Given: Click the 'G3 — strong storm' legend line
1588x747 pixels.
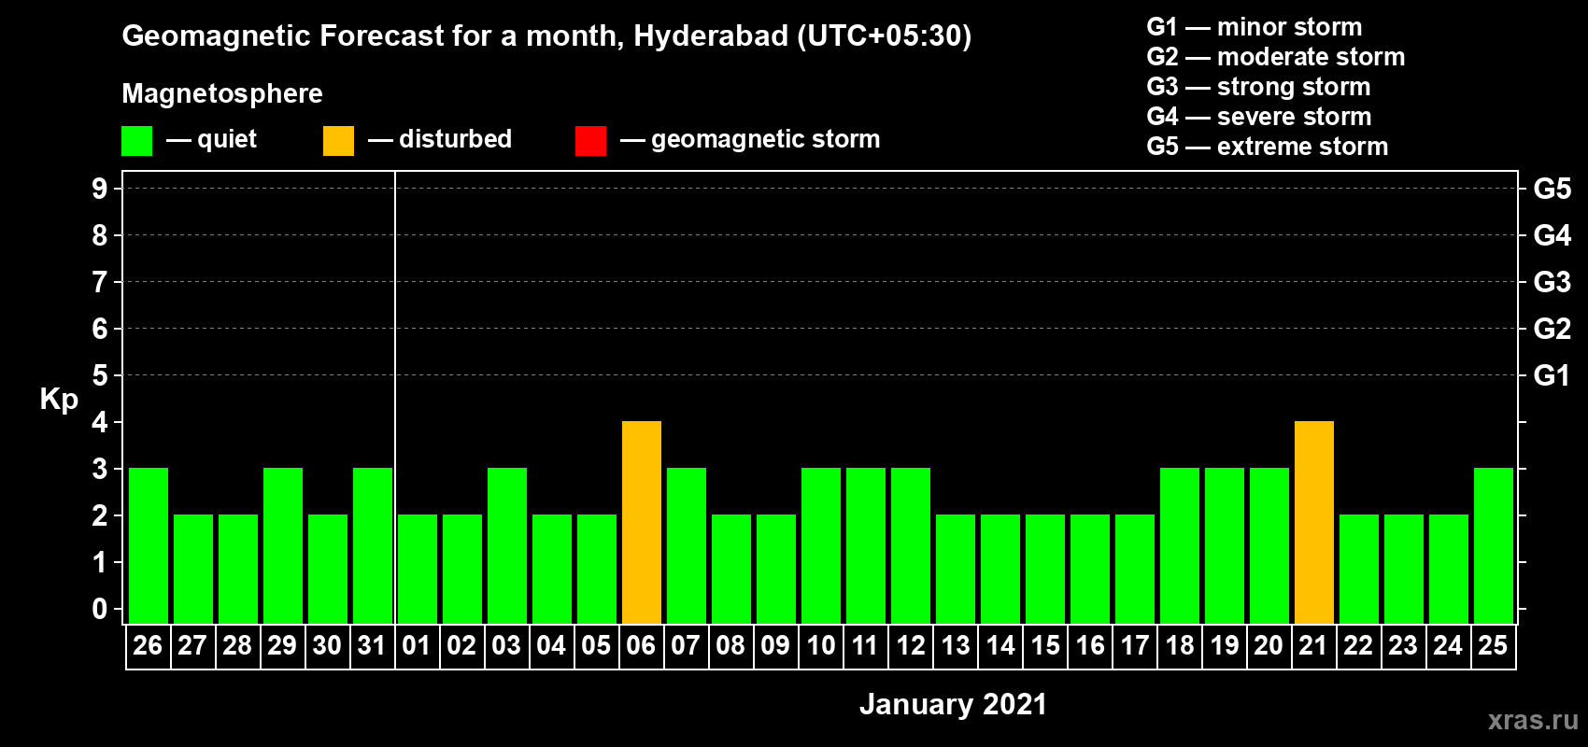Looking at the screenshot, I should tap(1258, 87).
